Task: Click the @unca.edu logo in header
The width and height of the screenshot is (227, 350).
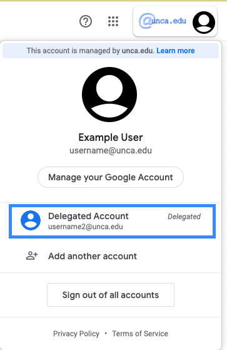Action: click(163, 21)
